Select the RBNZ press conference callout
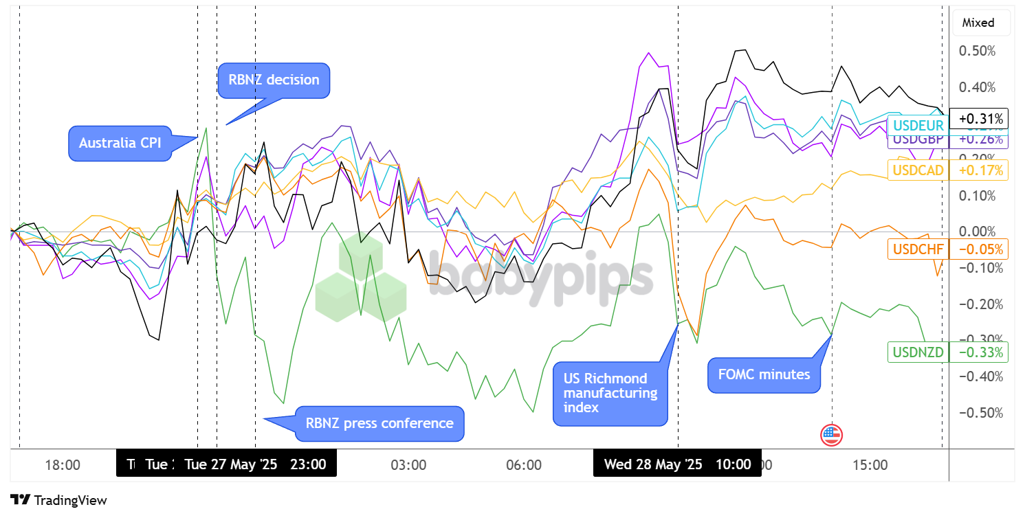The image size is (1025, 518). click(x=379, y=423)
